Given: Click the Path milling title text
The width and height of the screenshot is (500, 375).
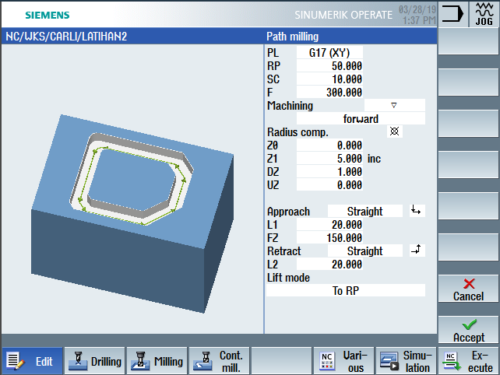Looking at the screenshot, I should tap(292, 37).
